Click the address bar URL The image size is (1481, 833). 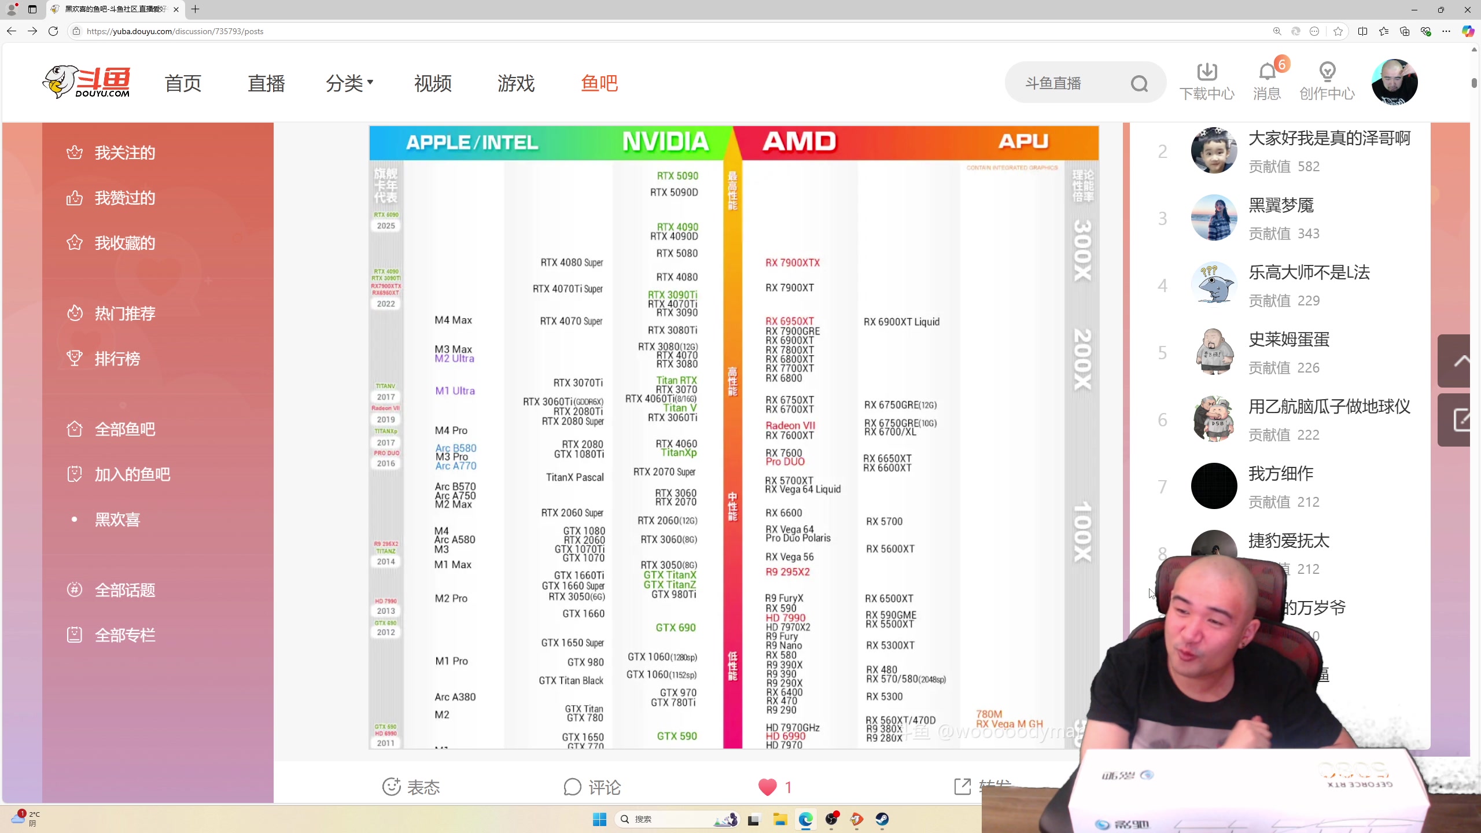175,31
